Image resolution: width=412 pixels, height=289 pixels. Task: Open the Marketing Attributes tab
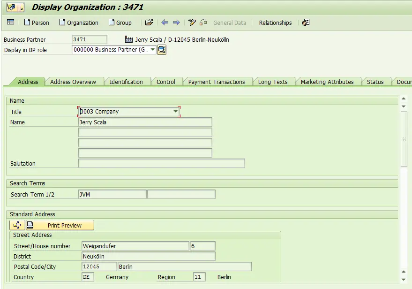click(x=327, y=82)
